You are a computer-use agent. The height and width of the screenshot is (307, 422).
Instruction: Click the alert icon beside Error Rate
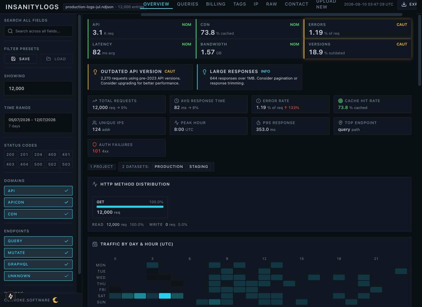point(259,101)
